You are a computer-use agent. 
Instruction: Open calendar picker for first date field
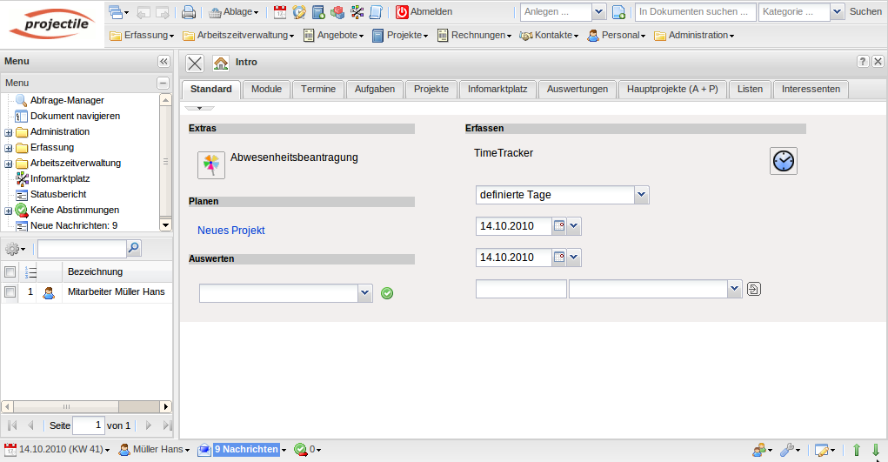[559, 226]
